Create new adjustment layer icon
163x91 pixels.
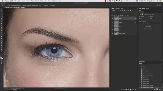(x=128, y=89)
